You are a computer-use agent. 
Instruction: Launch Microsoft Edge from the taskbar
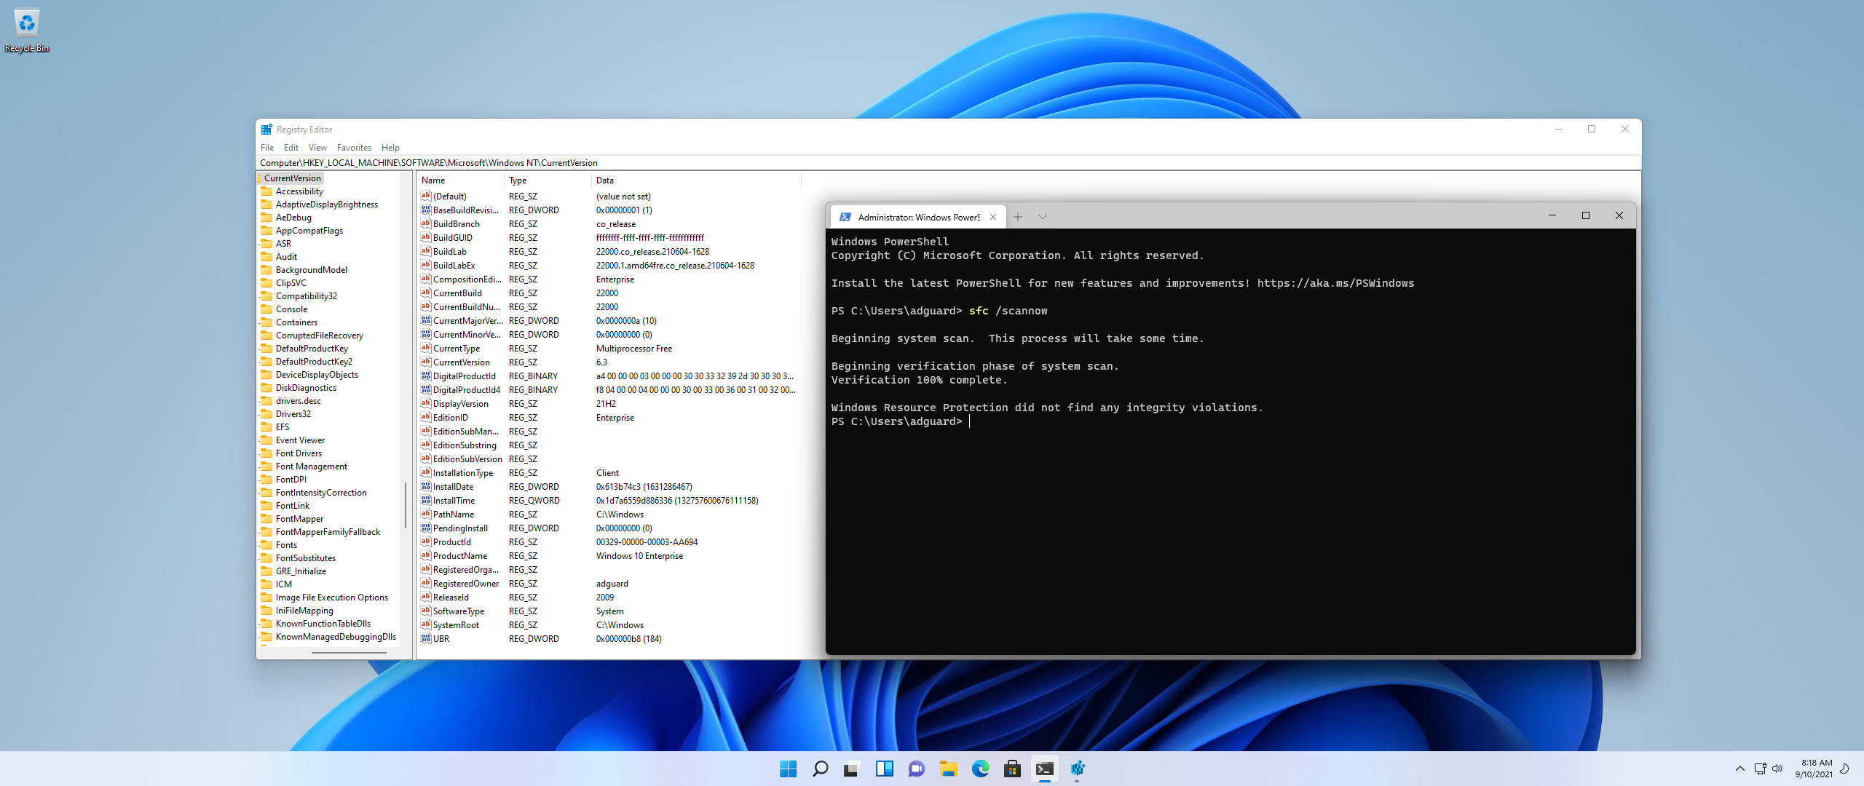point(980,769)
